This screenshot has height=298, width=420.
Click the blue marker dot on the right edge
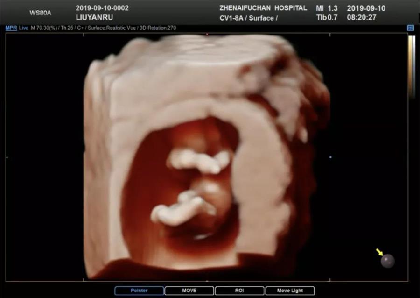coord(330,157)
